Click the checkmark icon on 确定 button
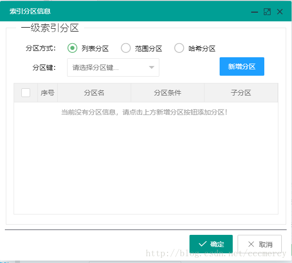Screen dimensions: 292x263 point(203,244)
